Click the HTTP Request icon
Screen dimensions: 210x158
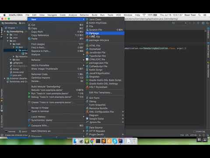coord(87,131)
